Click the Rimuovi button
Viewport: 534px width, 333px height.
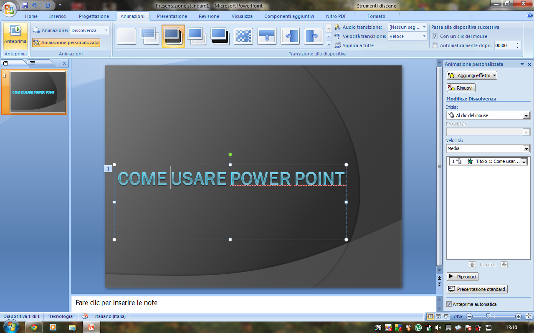461,88
